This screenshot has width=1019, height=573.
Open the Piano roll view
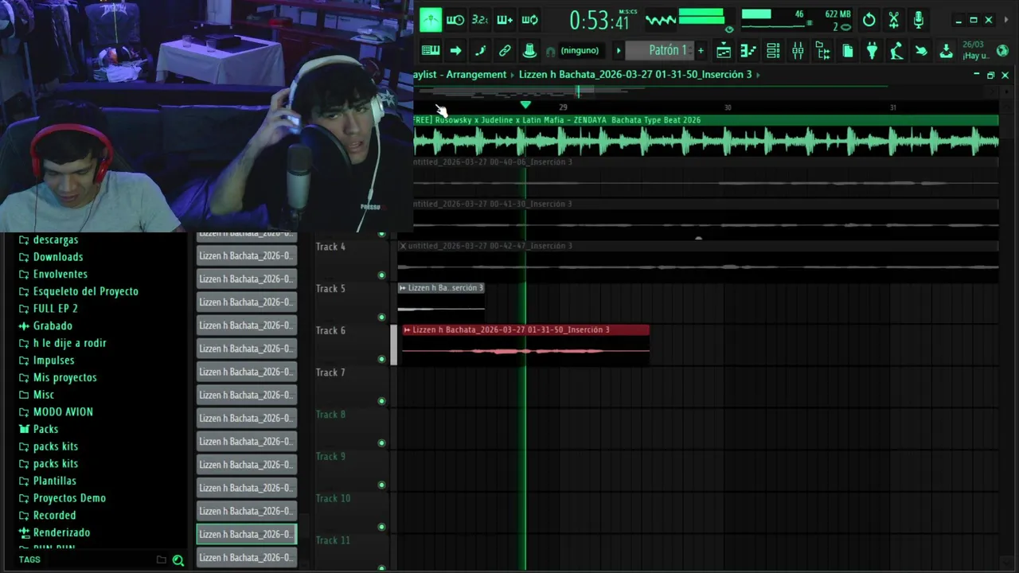click(x=748, y=51)
